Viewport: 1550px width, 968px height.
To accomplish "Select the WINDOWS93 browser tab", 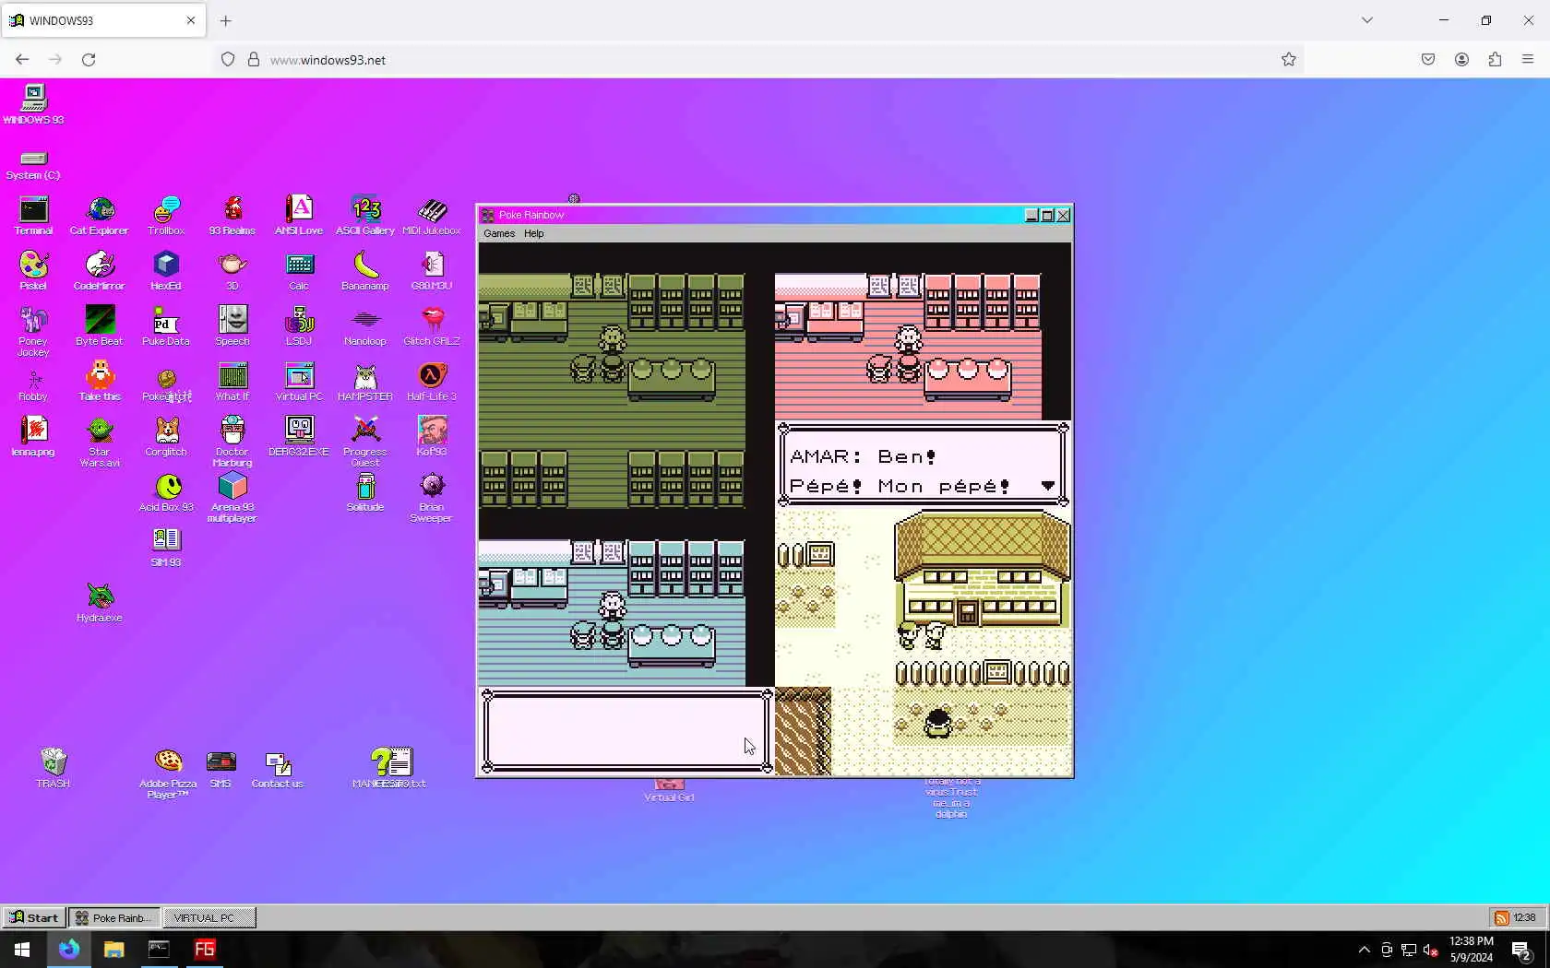I will click(x=101, y=20).
